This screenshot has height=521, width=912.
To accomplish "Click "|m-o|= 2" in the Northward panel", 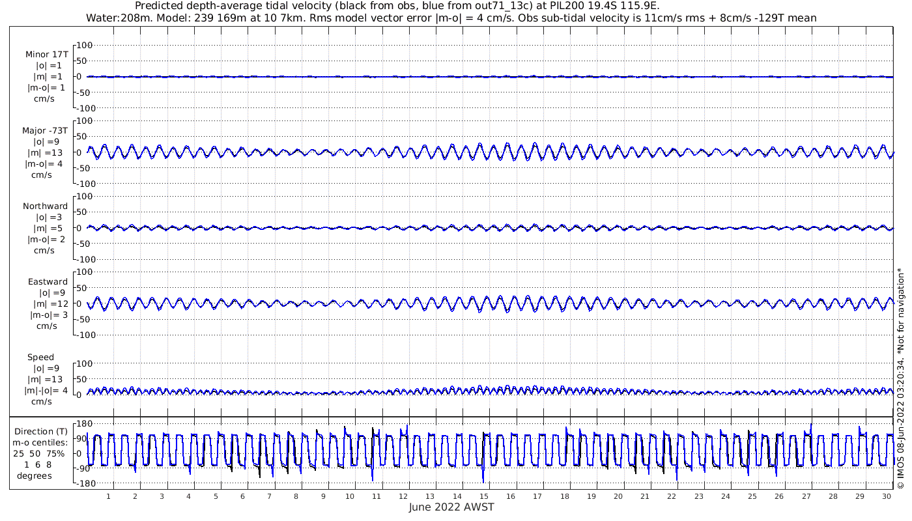I will point(46,239).
